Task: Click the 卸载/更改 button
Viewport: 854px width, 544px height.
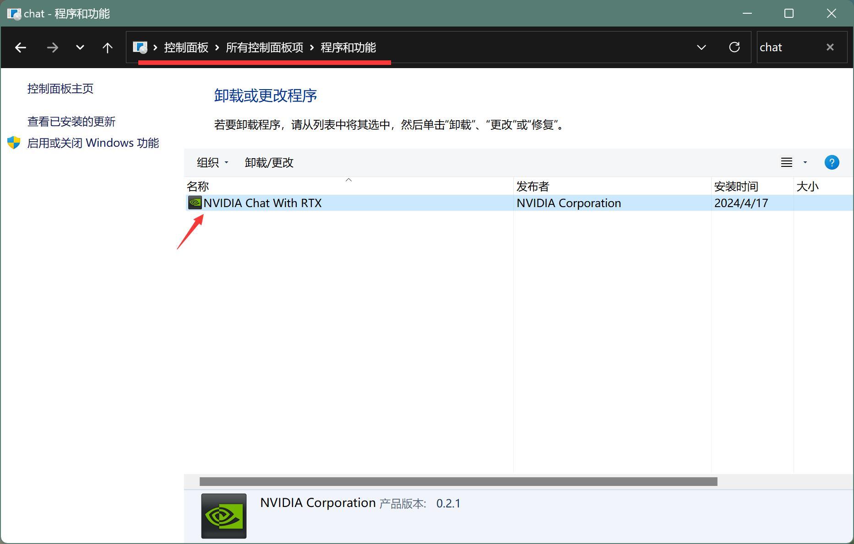Action: tap(269, 163)
